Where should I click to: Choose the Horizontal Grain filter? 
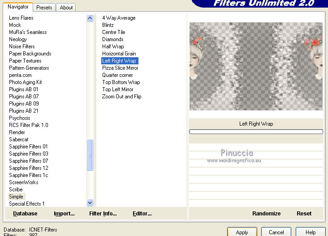[x=119, y=54]
